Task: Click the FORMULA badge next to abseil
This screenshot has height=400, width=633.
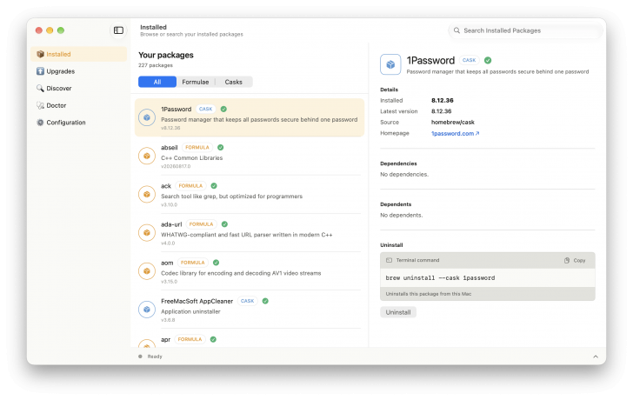Action: 197,147
